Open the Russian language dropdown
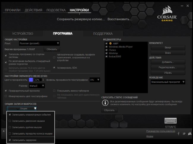This screenshot has width=193, height=144. (x=41, y=43)
